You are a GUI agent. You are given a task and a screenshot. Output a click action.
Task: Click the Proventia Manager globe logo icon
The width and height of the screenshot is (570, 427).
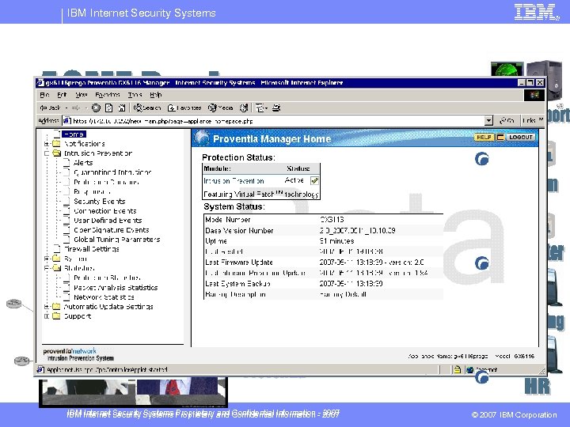point(202,138)
